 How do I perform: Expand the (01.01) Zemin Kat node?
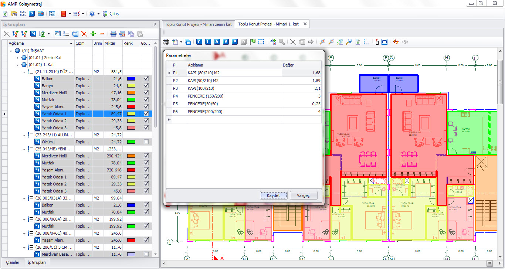(18, 58)
